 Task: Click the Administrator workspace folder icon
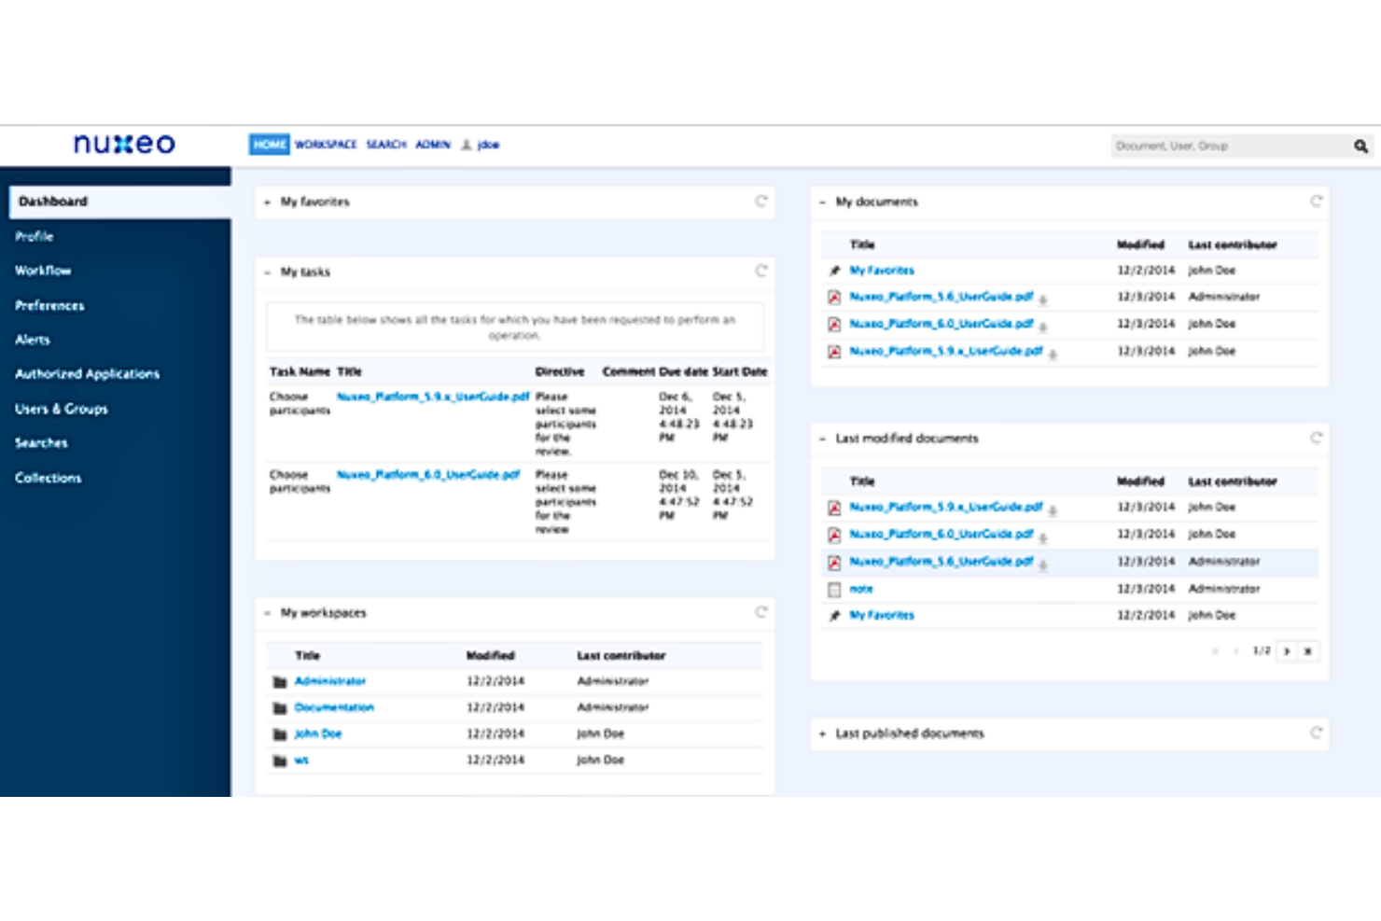point(279,681)
